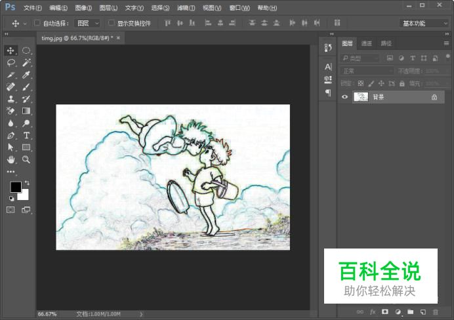The width and height of the screenshot is (454, 320).
Task: Toggle pixel layer filter
Action: 390,58
